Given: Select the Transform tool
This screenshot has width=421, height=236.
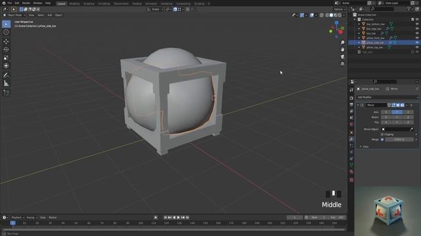Looking at the screenshot, I should 6,66.
